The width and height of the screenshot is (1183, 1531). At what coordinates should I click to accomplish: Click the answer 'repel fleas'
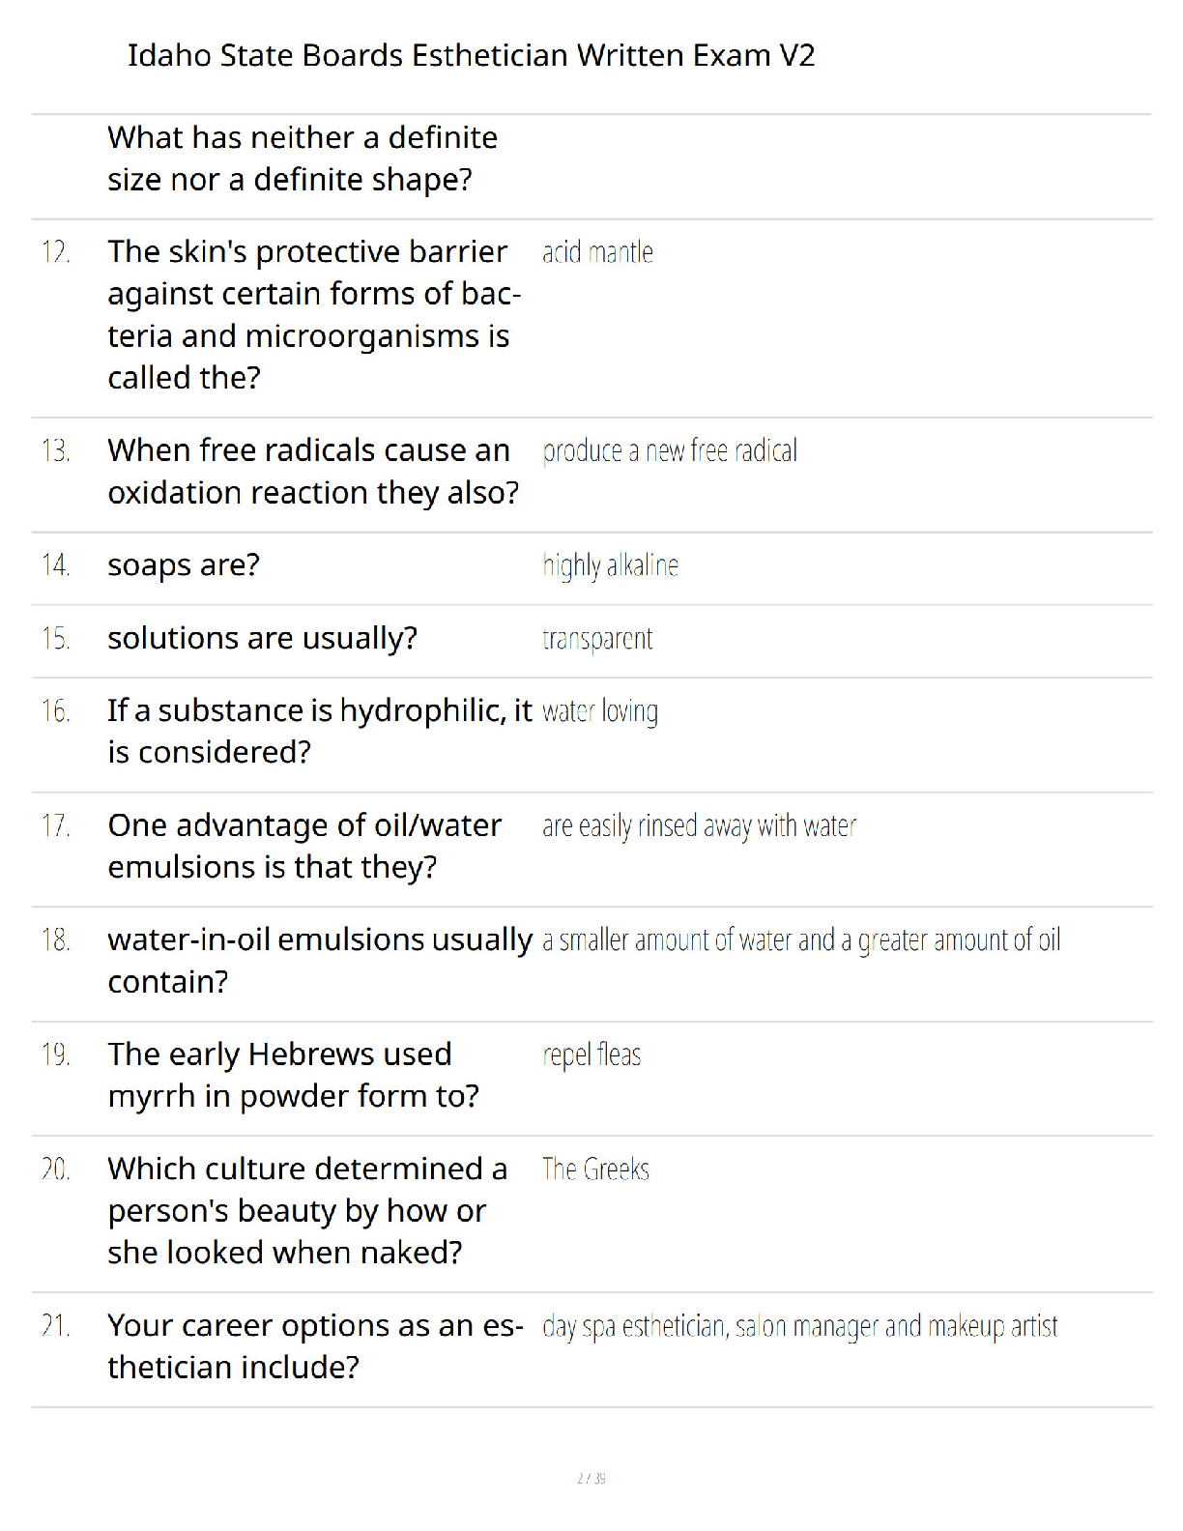coord(591,1055)
